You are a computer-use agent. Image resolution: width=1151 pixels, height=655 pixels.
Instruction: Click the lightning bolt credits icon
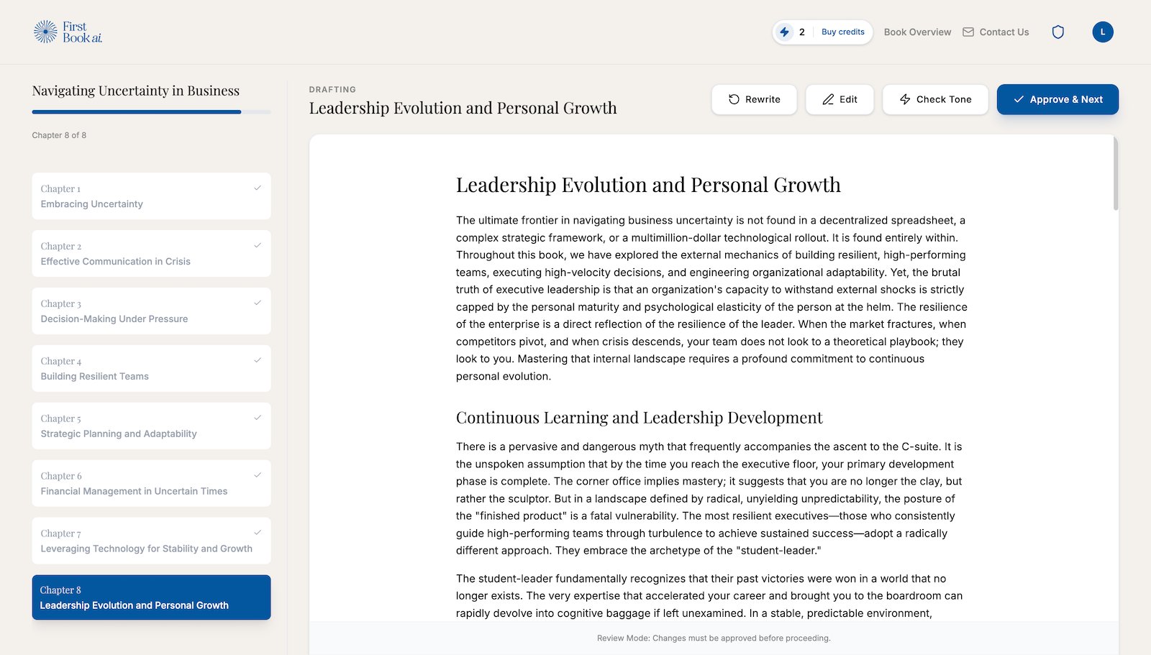click(785, 32)
